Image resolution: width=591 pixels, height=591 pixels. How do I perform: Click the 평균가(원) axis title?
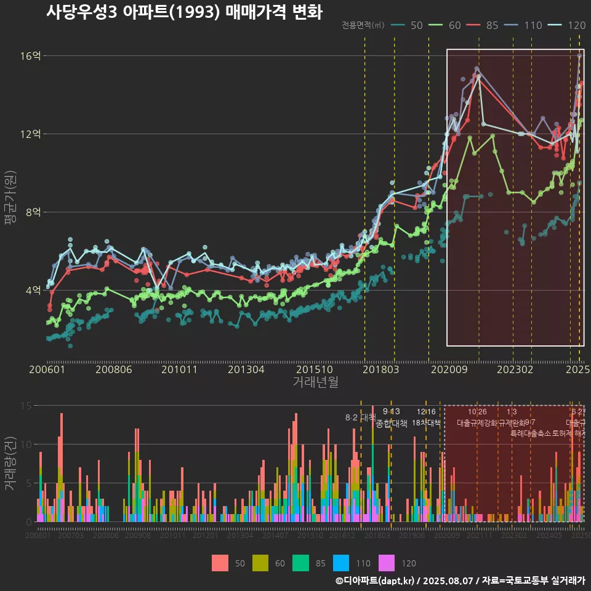click(10, 198)
